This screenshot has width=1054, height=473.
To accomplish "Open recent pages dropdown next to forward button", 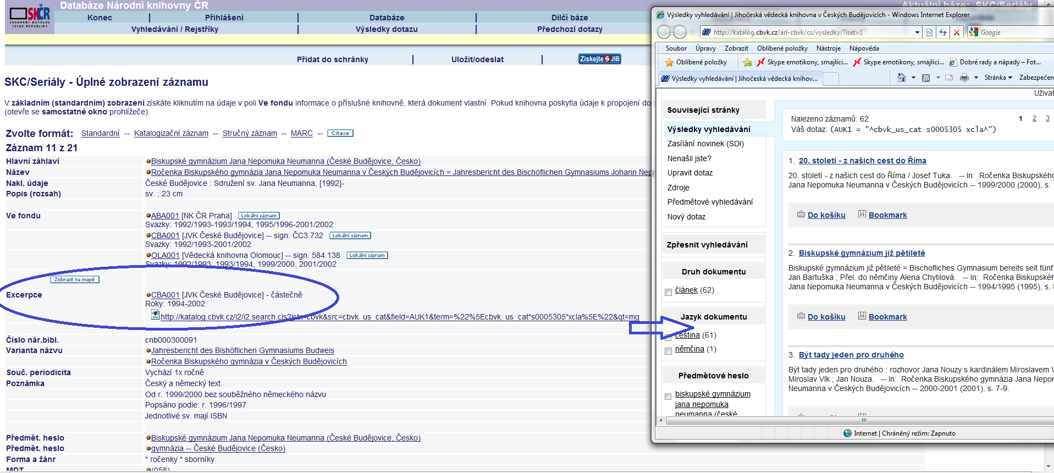I will (692, 32).
